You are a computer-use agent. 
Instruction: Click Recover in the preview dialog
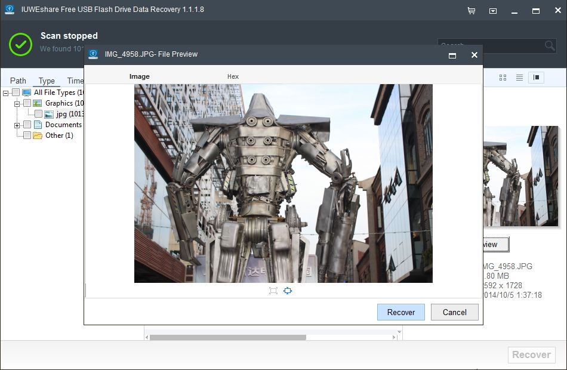point(400,312)
